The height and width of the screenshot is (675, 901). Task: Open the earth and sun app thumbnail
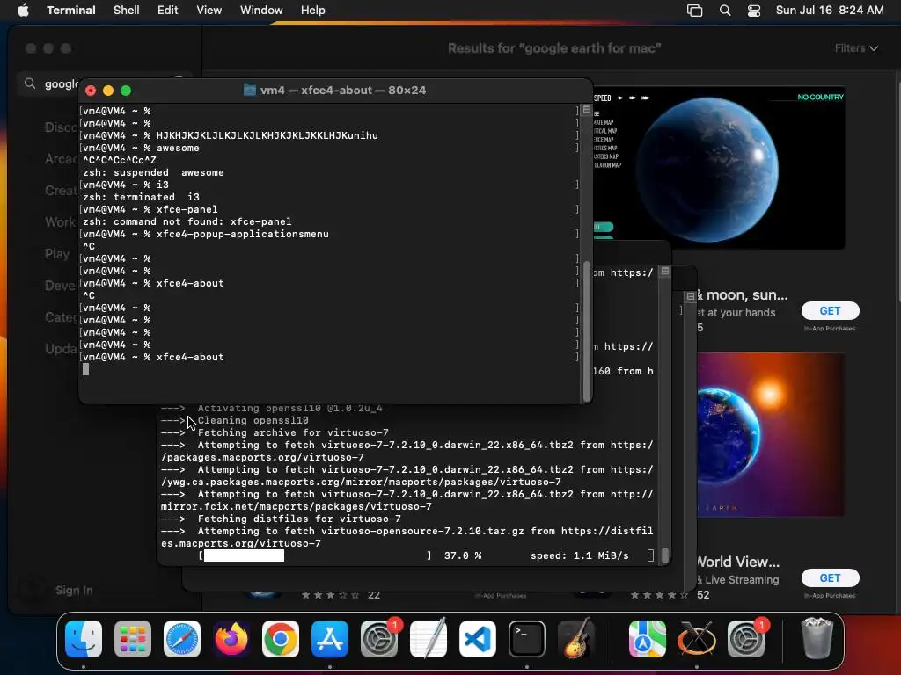point(771,434)
